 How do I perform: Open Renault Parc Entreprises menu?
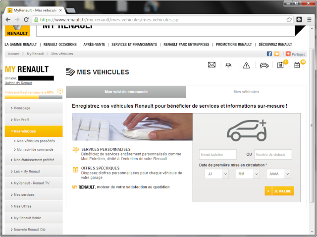[186, 44]
